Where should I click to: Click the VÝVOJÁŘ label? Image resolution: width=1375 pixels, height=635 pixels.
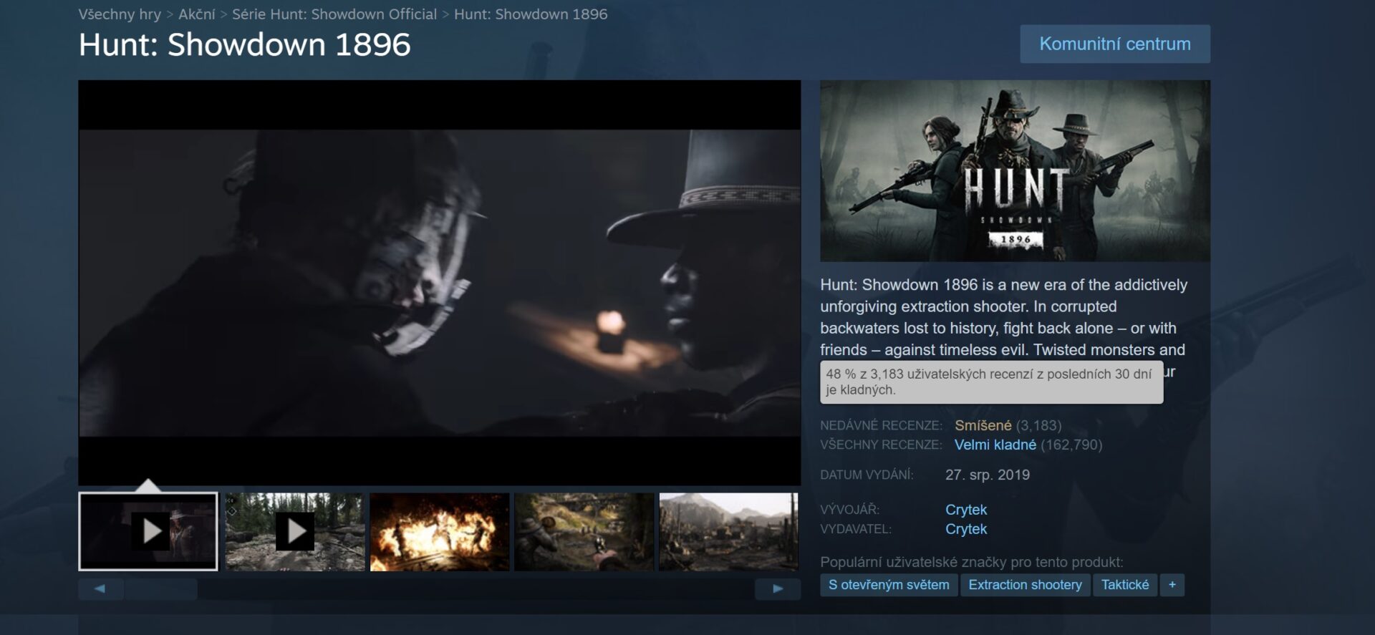[x=849, y=510]
